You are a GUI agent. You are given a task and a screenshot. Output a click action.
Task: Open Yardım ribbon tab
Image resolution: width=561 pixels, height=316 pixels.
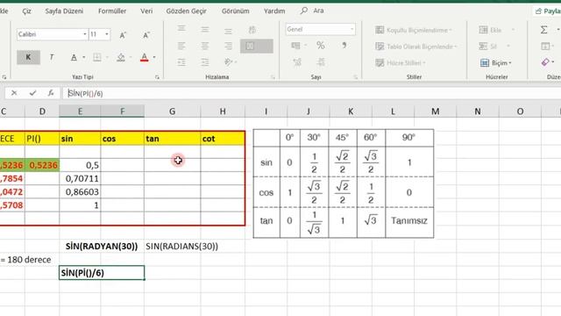tap(274, 11)
